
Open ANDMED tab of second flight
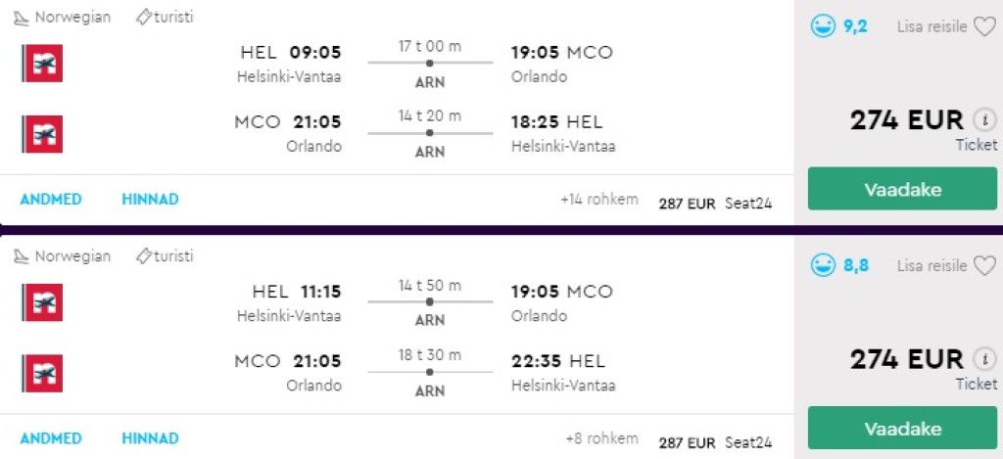coord(51,438)
